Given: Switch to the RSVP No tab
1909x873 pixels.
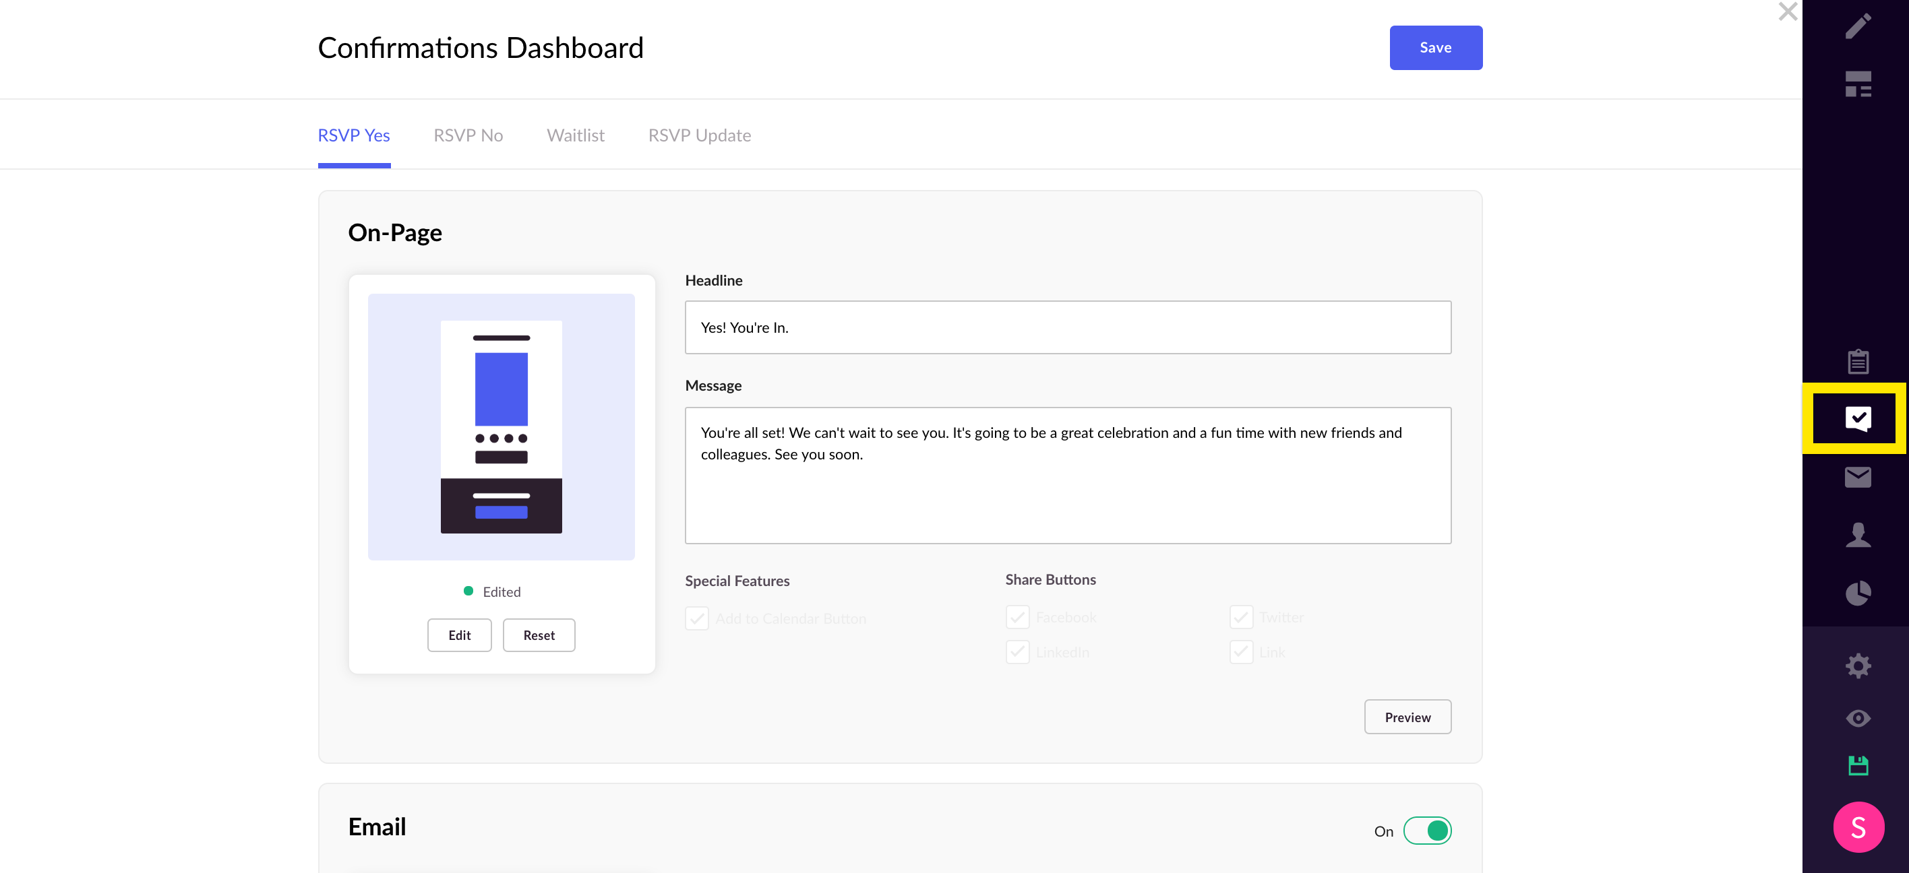Looking at the screenshot, I should [x=468, y=135].
